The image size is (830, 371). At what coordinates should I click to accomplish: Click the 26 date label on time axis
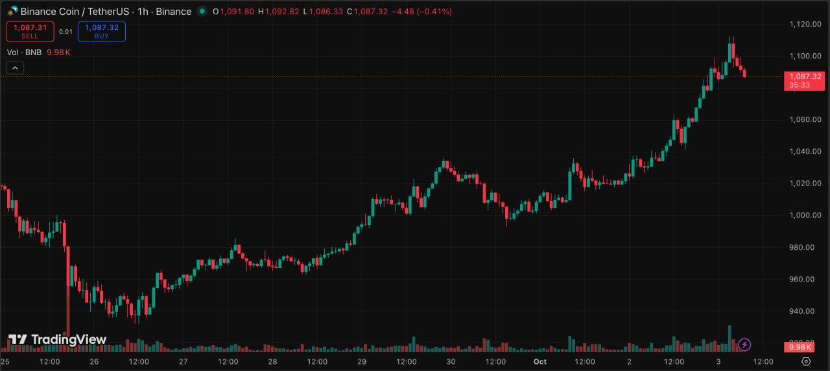point(94,361)
